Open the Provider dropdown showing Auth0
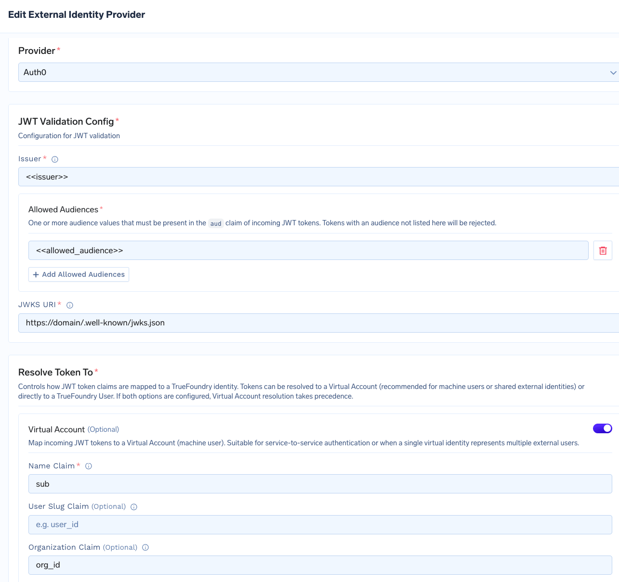The height and width of the screenshot is (582, 619). [318, 72]
